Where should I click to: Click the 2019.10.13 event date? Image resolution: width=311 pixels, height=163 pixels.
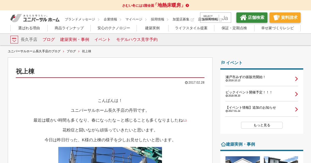[x=233, y=80]
